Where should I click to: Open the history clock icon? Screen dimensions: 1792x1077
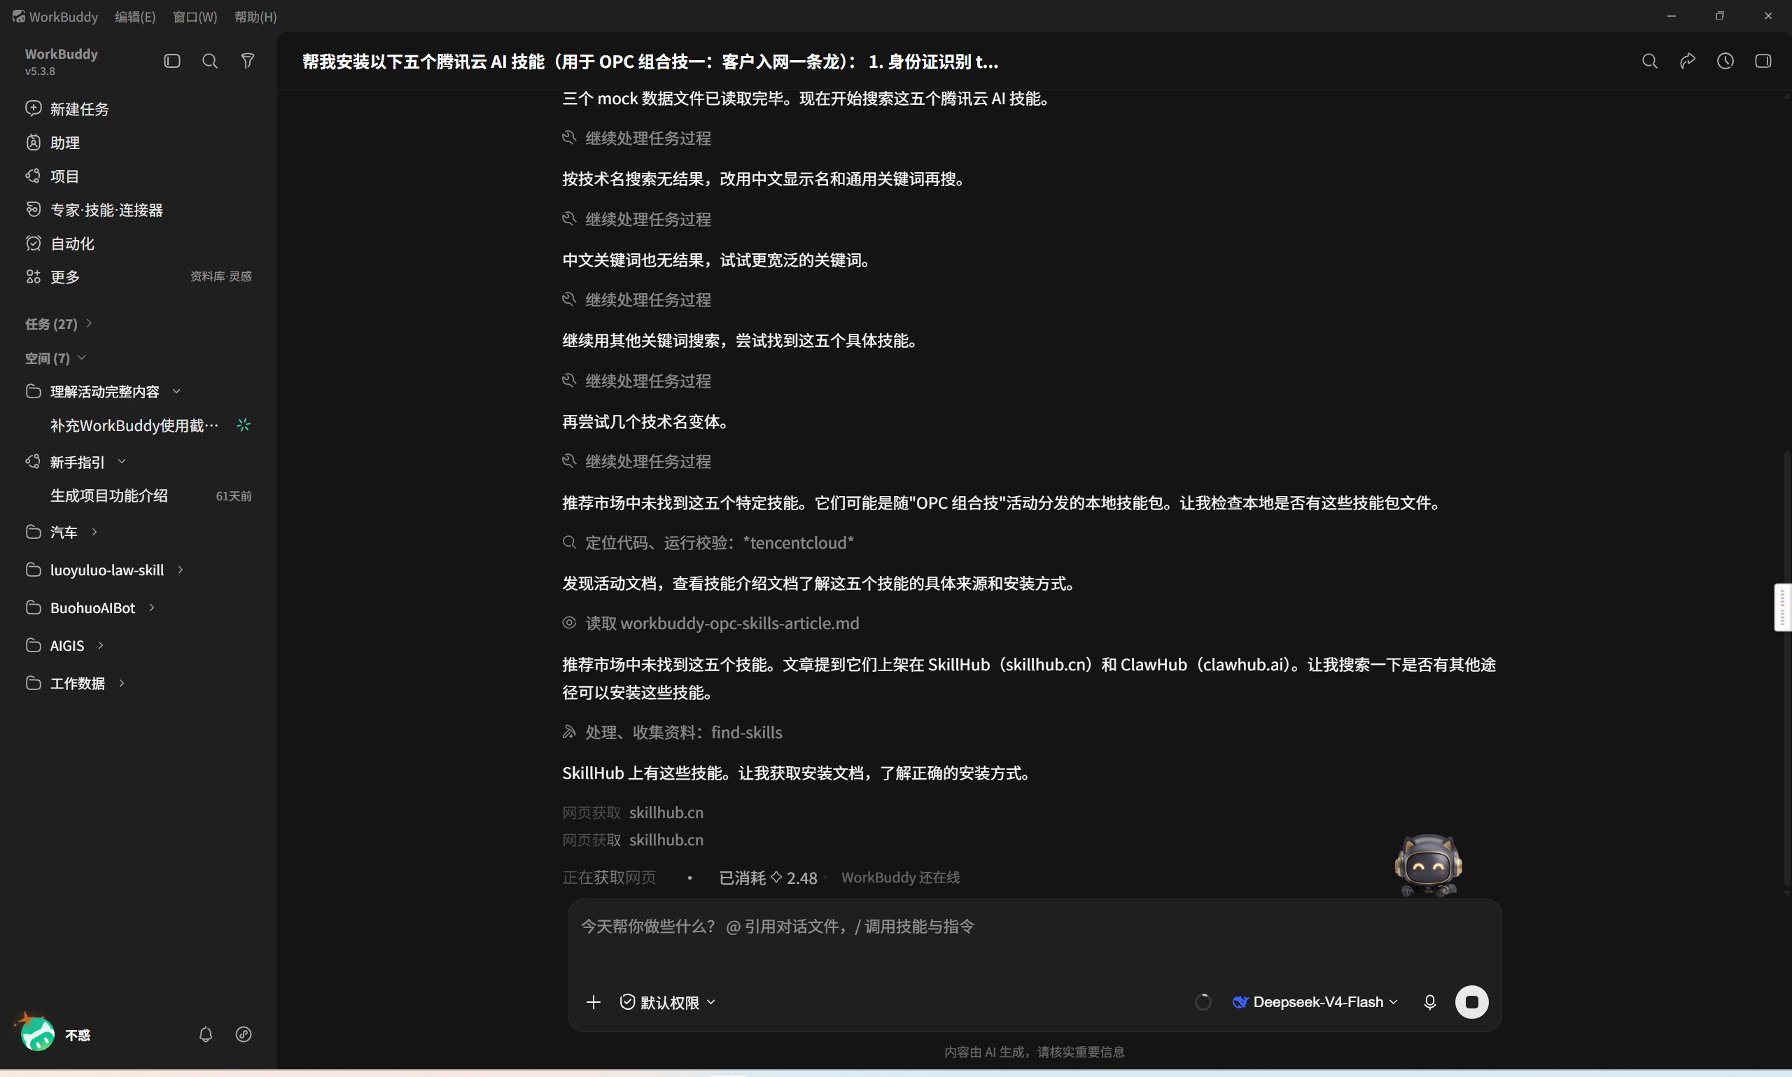pyautogui.click(x=1725, y=61)
